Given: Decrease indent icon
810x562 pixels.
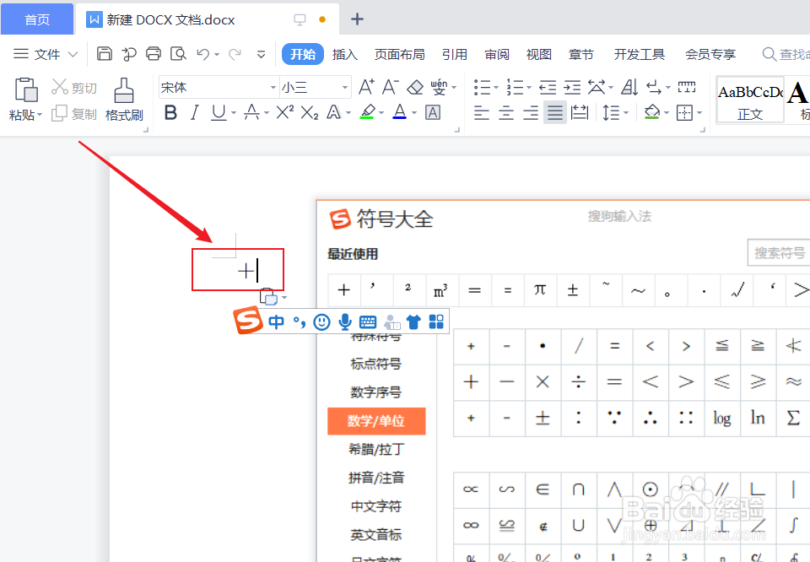Looking at the screenshot, I should [548, 87].
